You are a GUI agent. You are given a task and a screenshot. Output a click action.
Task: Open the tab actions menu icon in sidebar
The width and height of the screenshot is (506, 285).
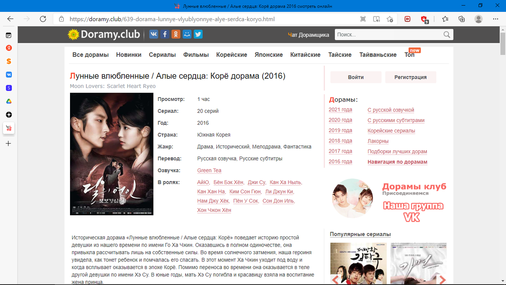[8, 35]
